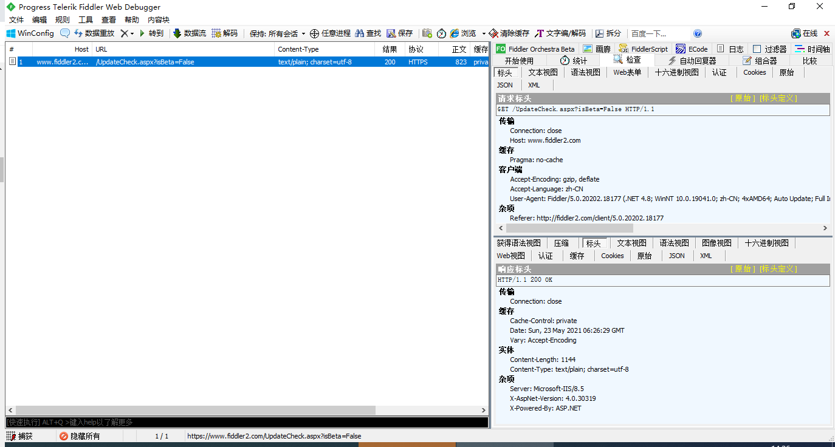Click the request headers scroll right arrow
Image resolution: width=835 pixels, height=447 pixels.
point(825,228)
